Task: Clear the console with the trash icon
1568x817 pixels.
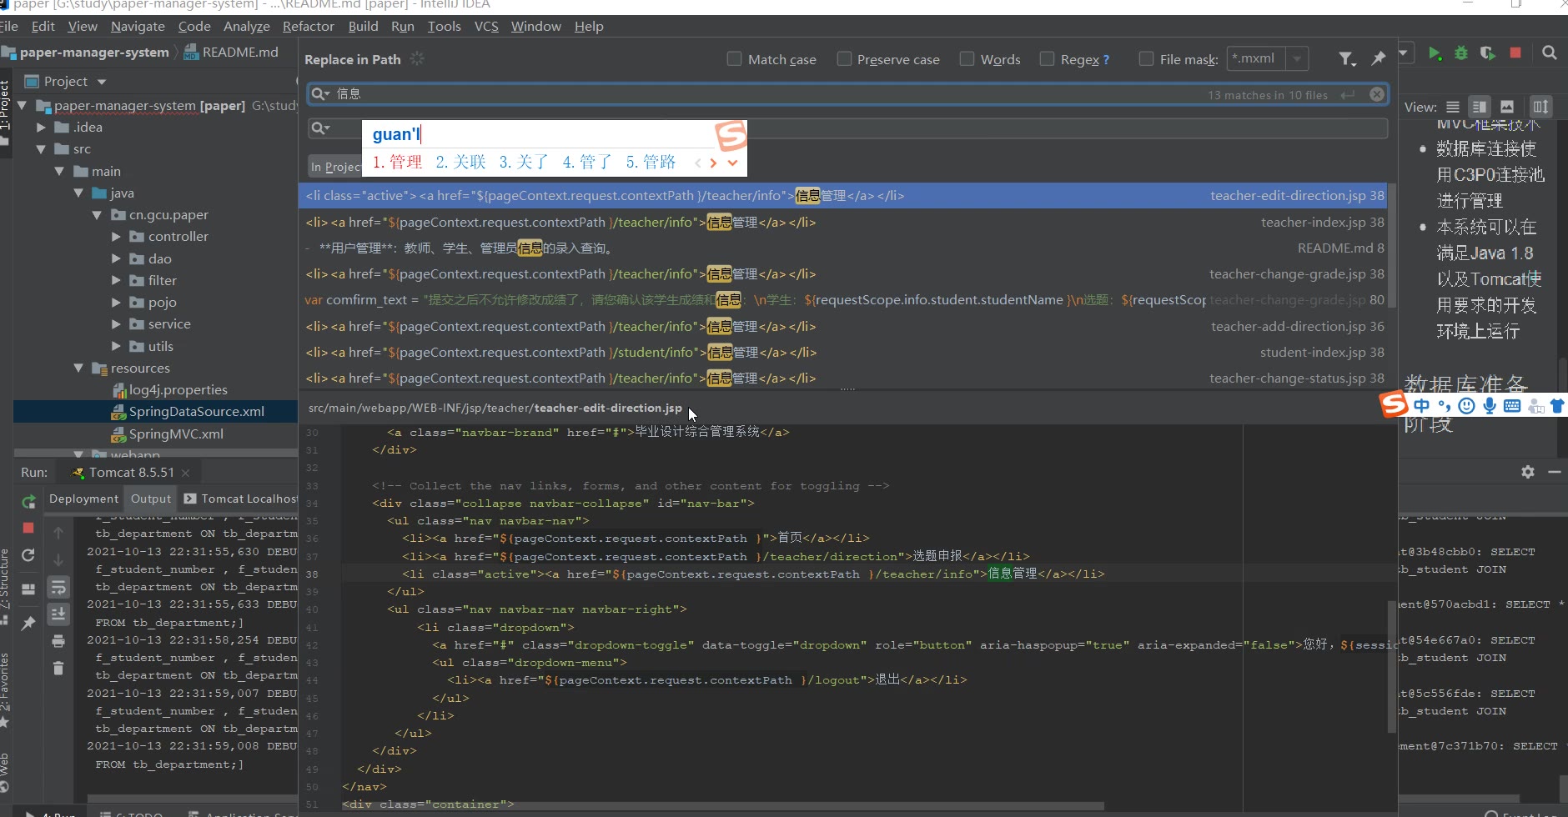Action: tap(58, 668)
